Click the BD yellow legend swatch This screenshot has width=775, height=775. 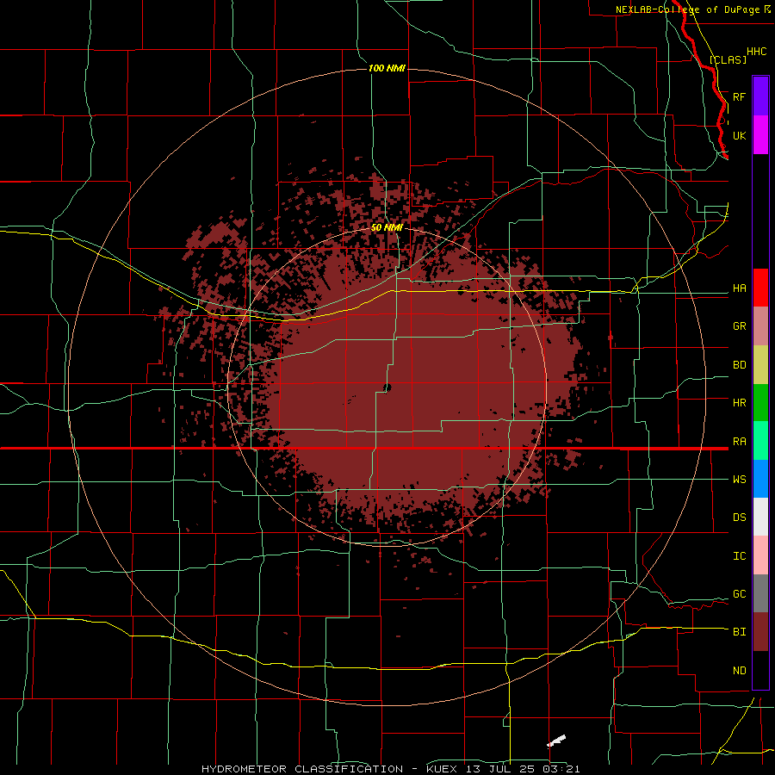(x=760, y=365)
